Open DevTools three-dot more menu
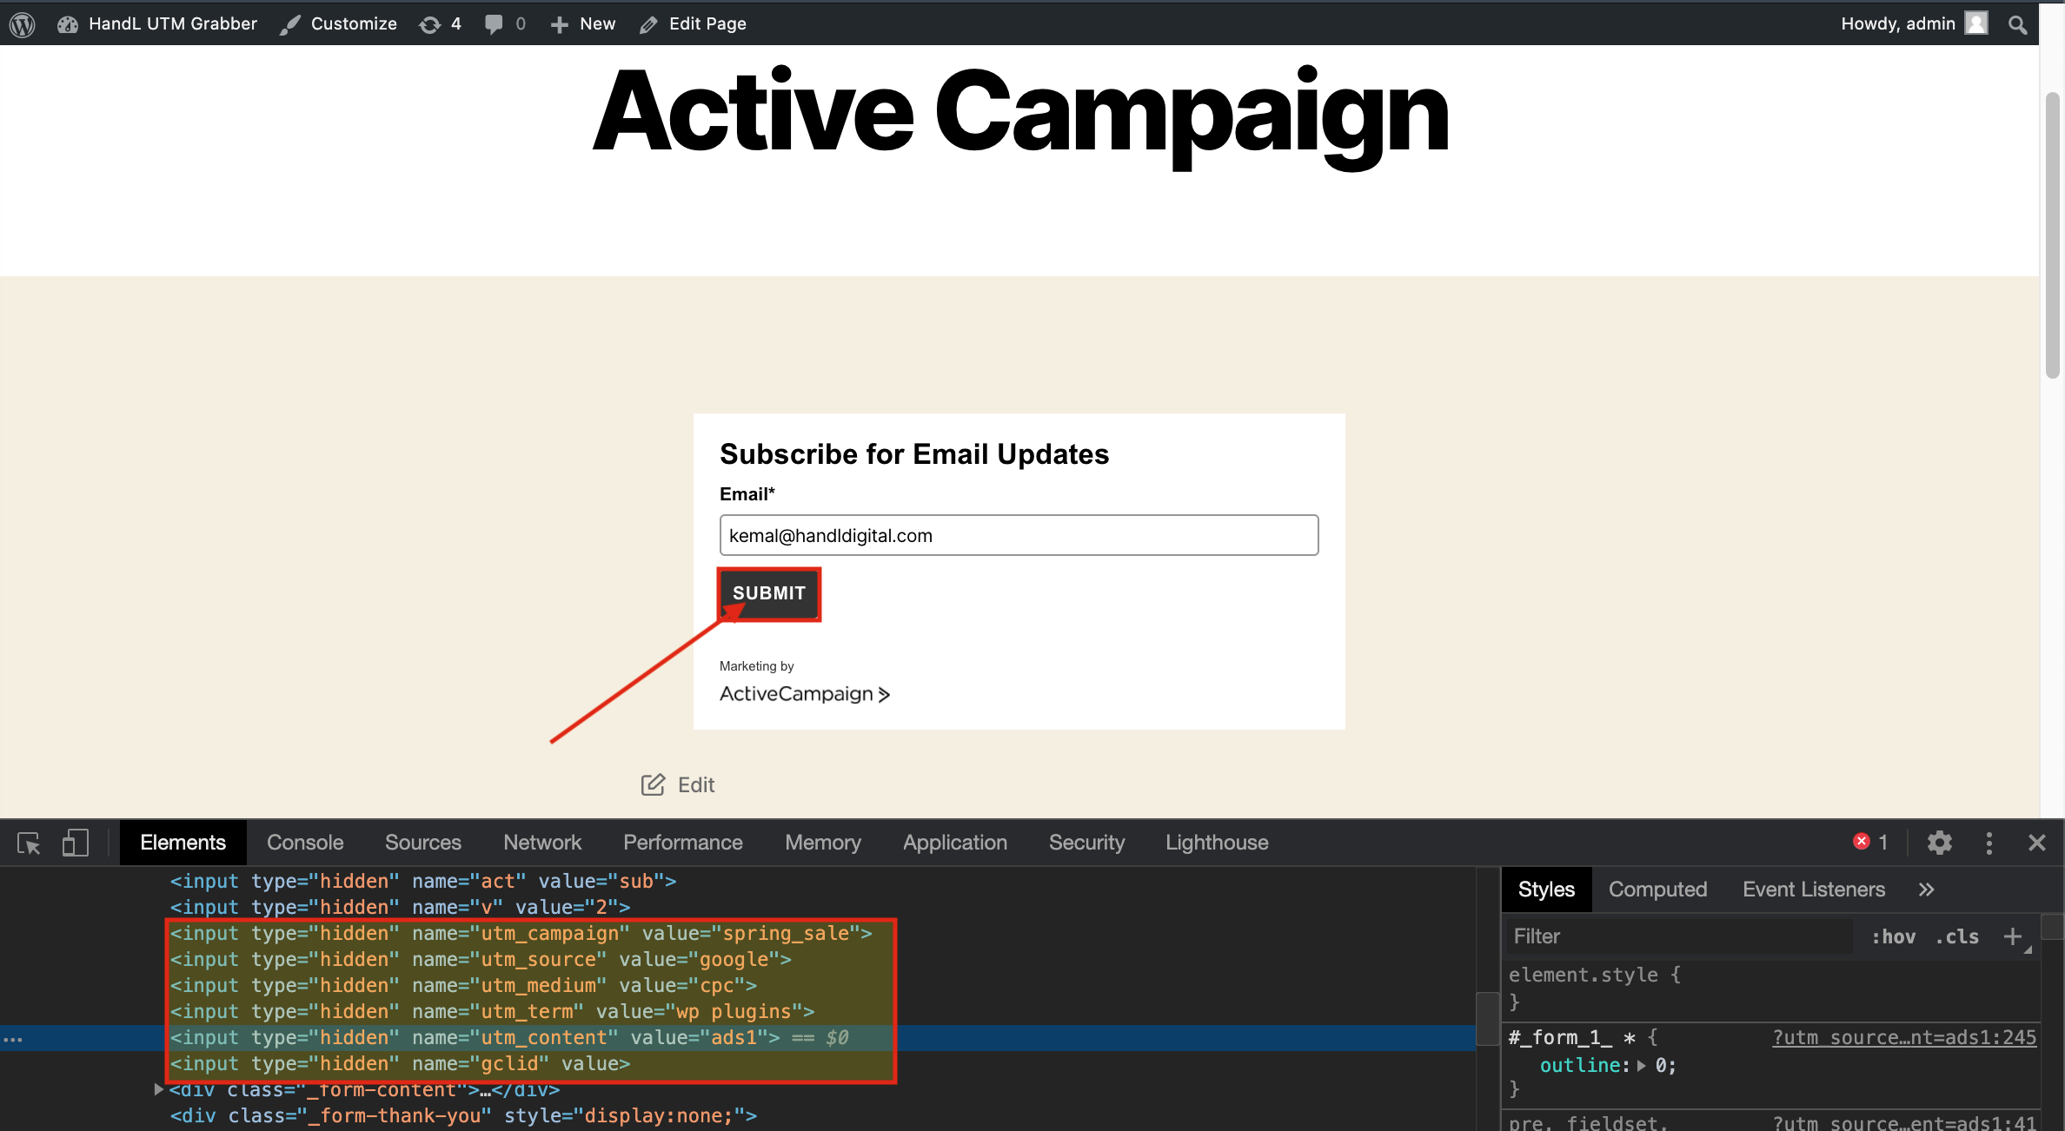This screenshot has height=1131, width=2065. click(1989, 843)
